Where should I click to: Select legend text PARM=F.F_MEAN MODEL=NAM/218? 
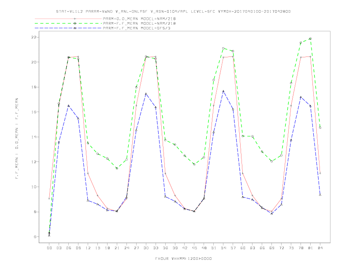click(139, 23)
